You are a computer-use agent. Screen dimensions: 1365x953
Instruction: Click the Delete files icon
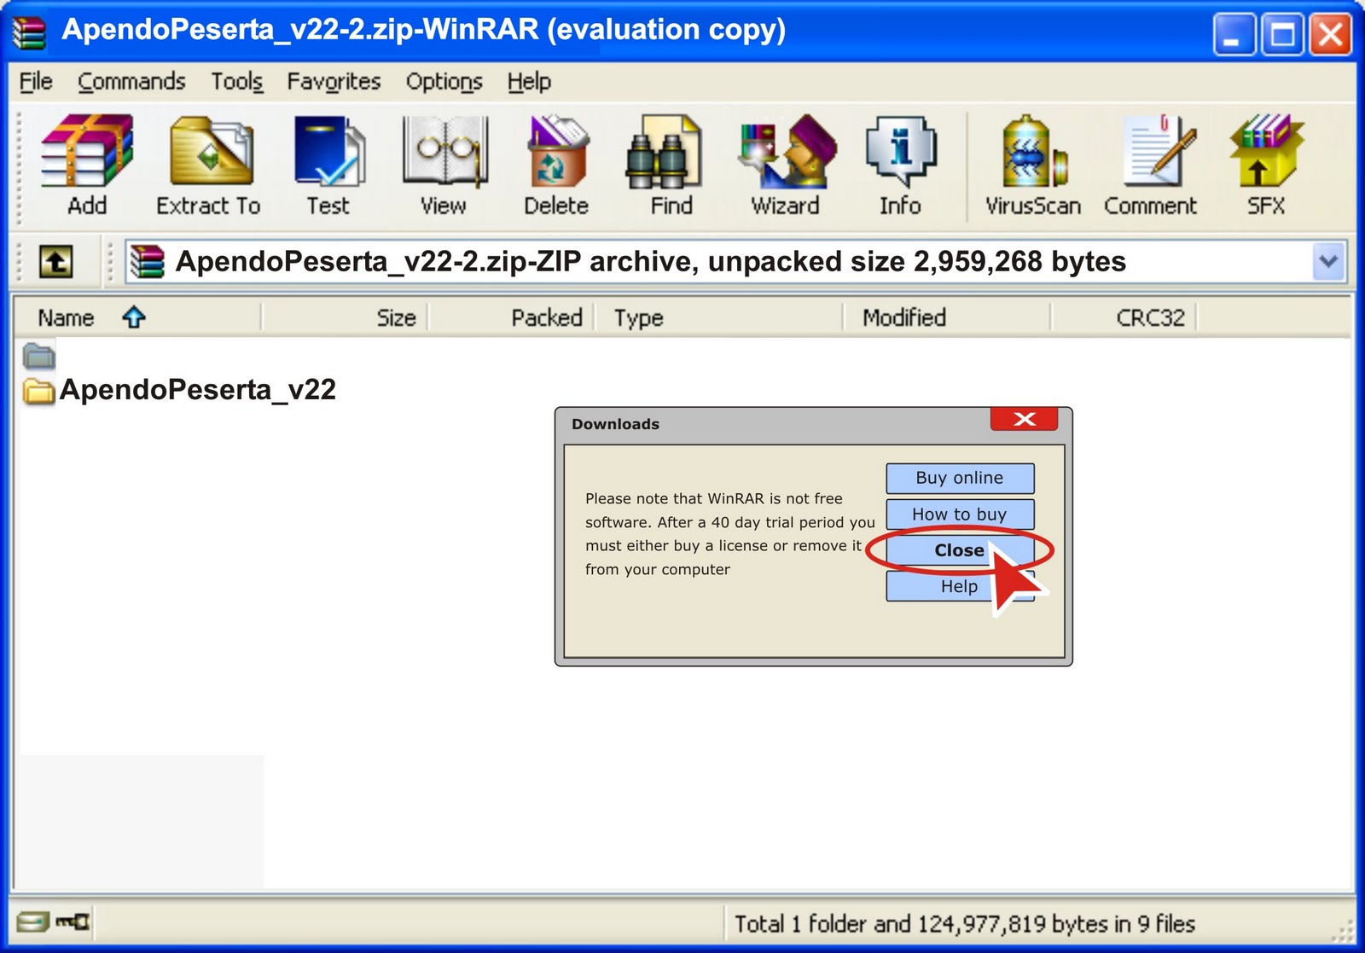556,165
